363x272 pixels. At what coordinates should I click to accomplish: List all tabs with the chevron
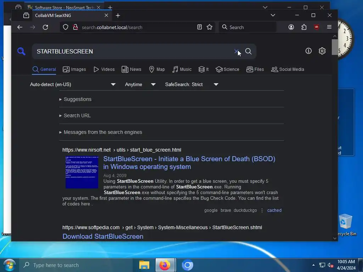coord(273,15)
